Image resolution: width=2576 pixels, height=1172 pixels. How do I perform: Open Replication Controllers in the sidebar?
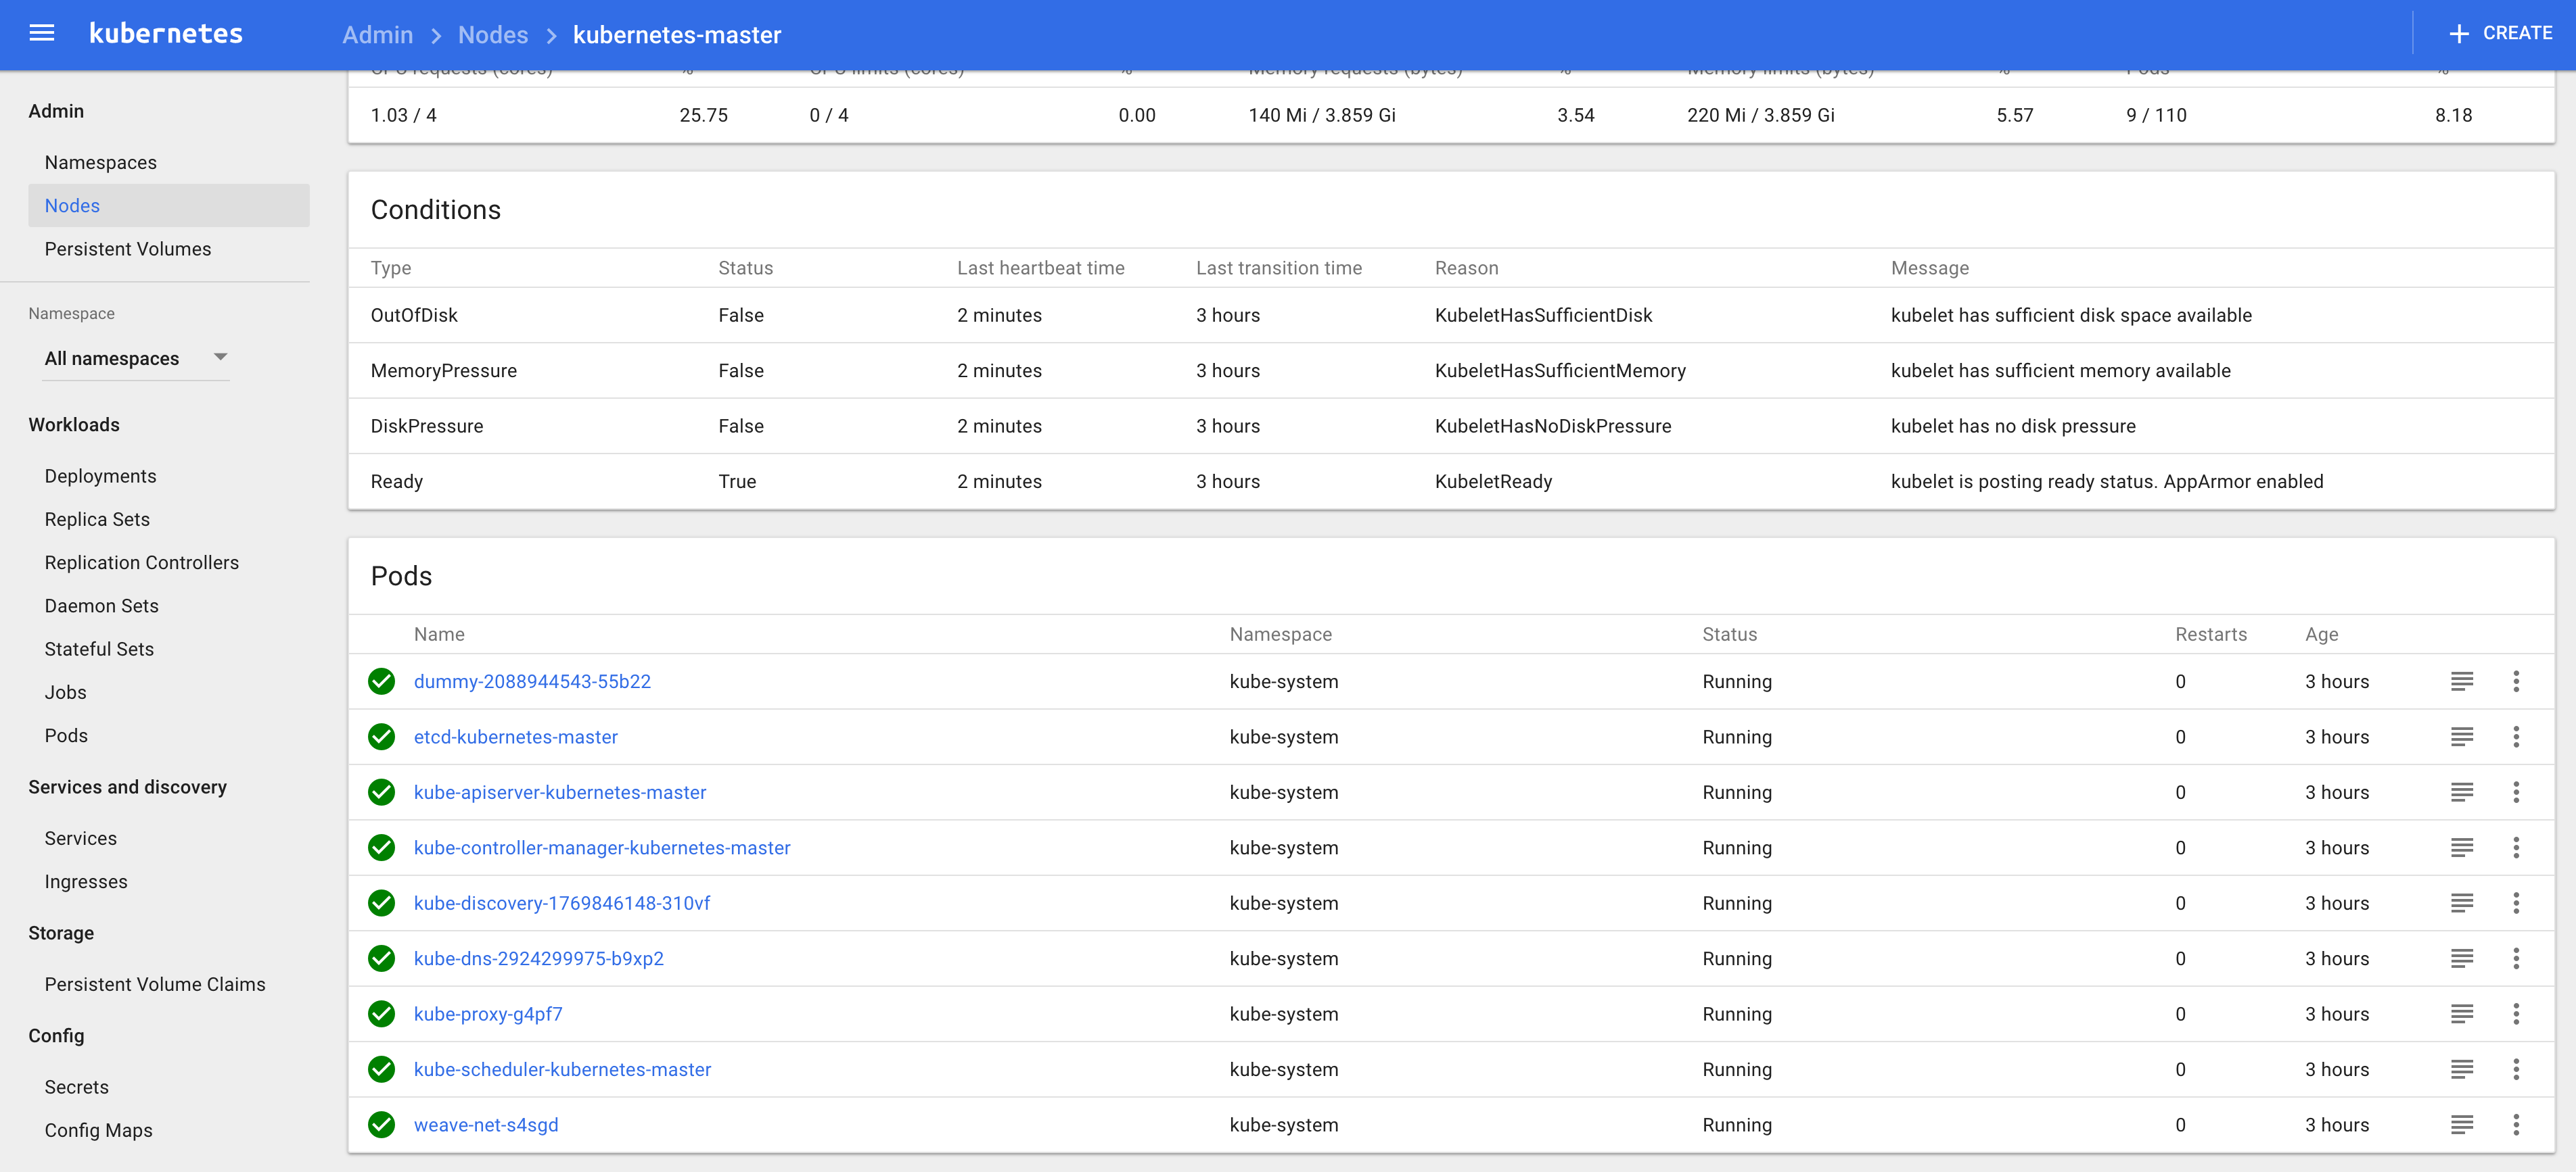[x=142, y=562]
